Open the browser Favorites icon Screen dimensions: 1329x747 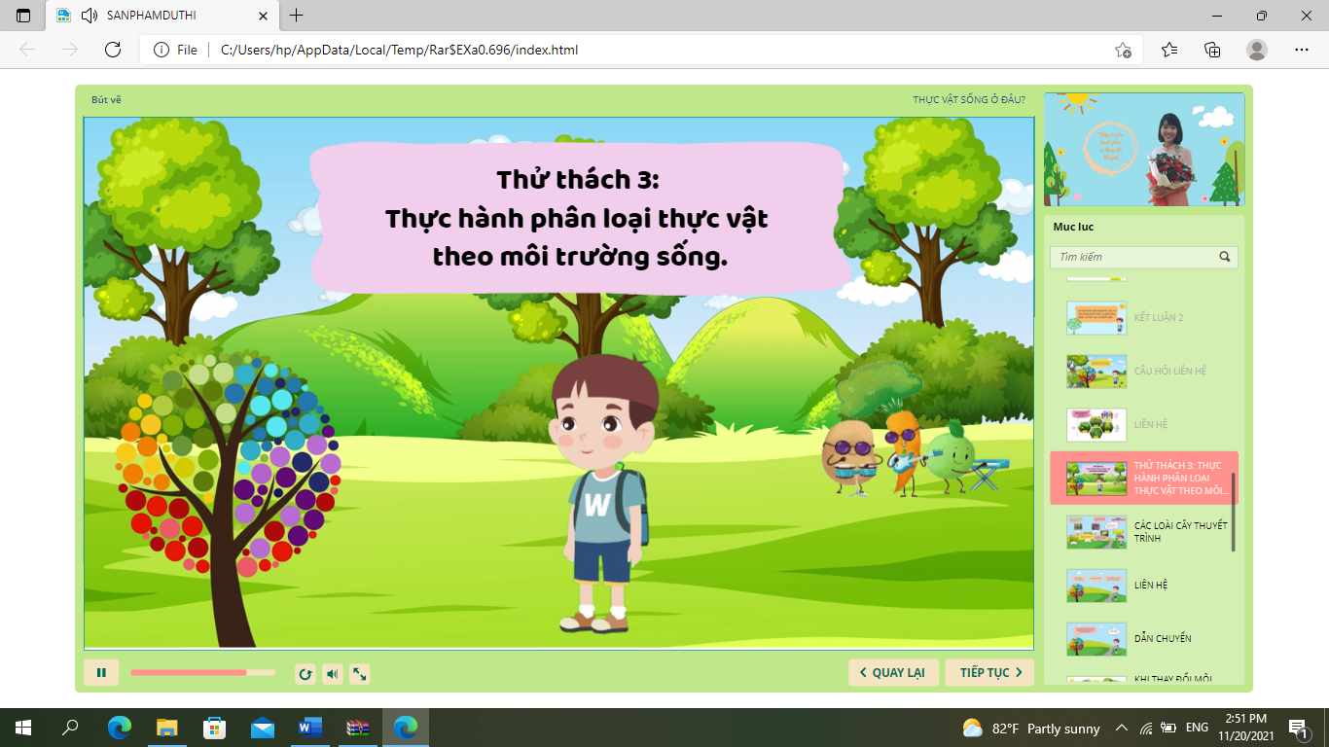pyautogui.click(x=1168, y=50)
